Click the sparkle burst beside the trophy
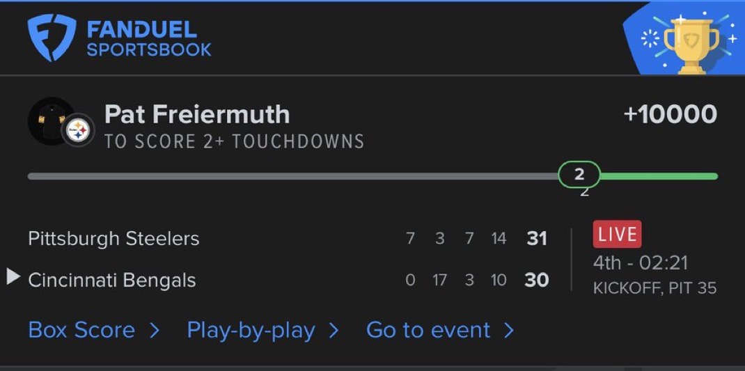The height and width of the screenshot is (371, 745). tap(649, 39)
